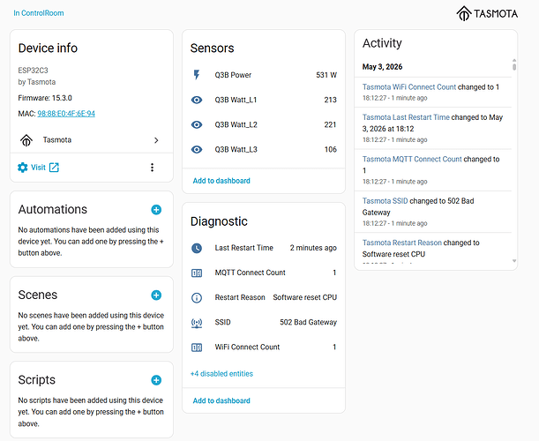The height and width of the screenshot is (441, 539).
Task: Open the Last Restart Time diagnostic entity
Action: (264, 248)
